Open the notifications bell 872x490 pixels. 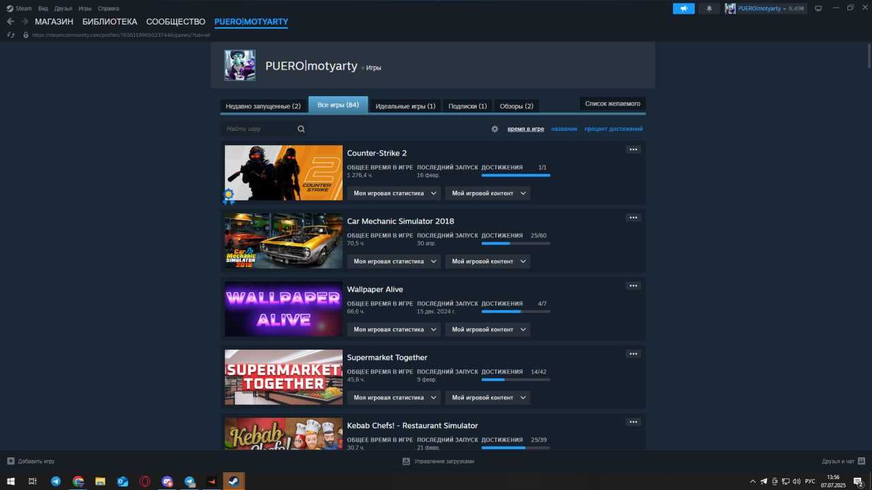pyautogui.click(x=709, y=9)
